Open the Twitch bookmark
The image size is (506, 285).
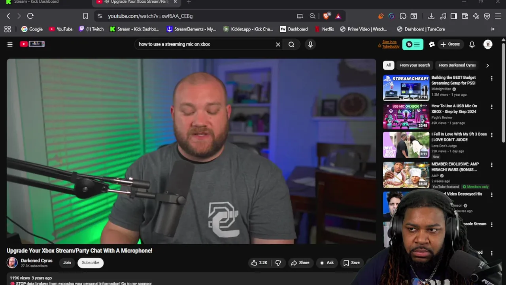click(91, 29)
